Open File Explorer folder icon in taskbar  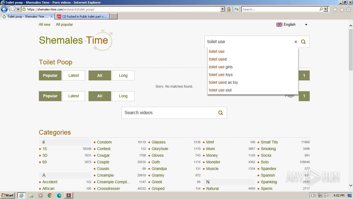(x=31, y=195)
